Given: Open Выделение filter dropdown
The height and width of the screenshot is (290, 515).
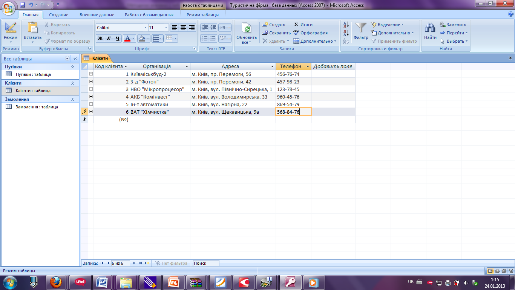Looking at the screenshot, I should tap(387, 25).
